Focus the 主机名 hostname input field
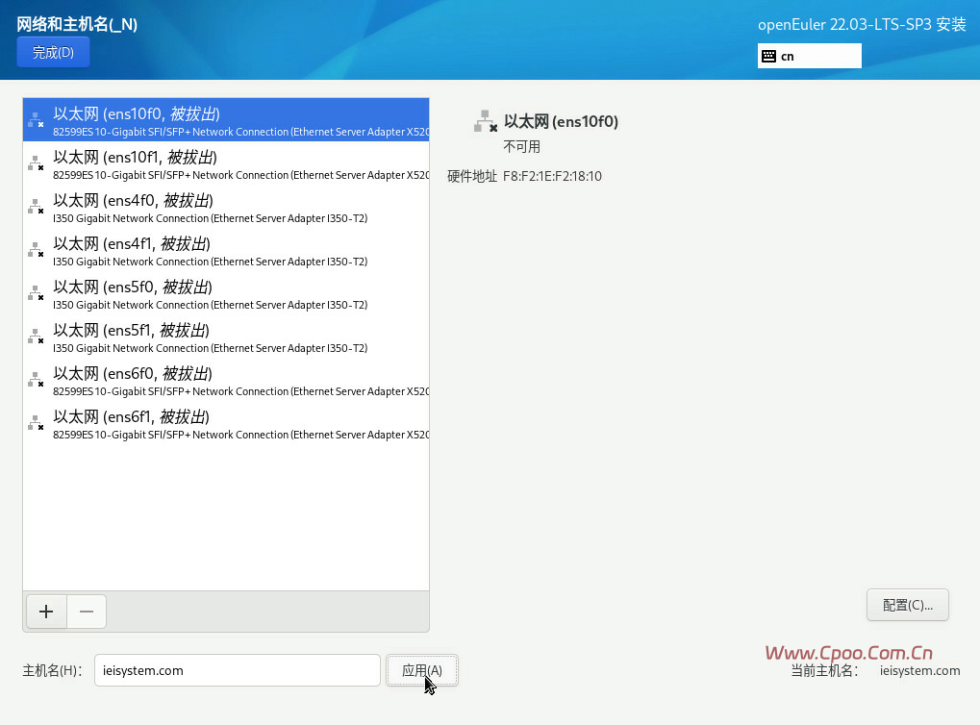The image size is (980, 725). point(237,670)
